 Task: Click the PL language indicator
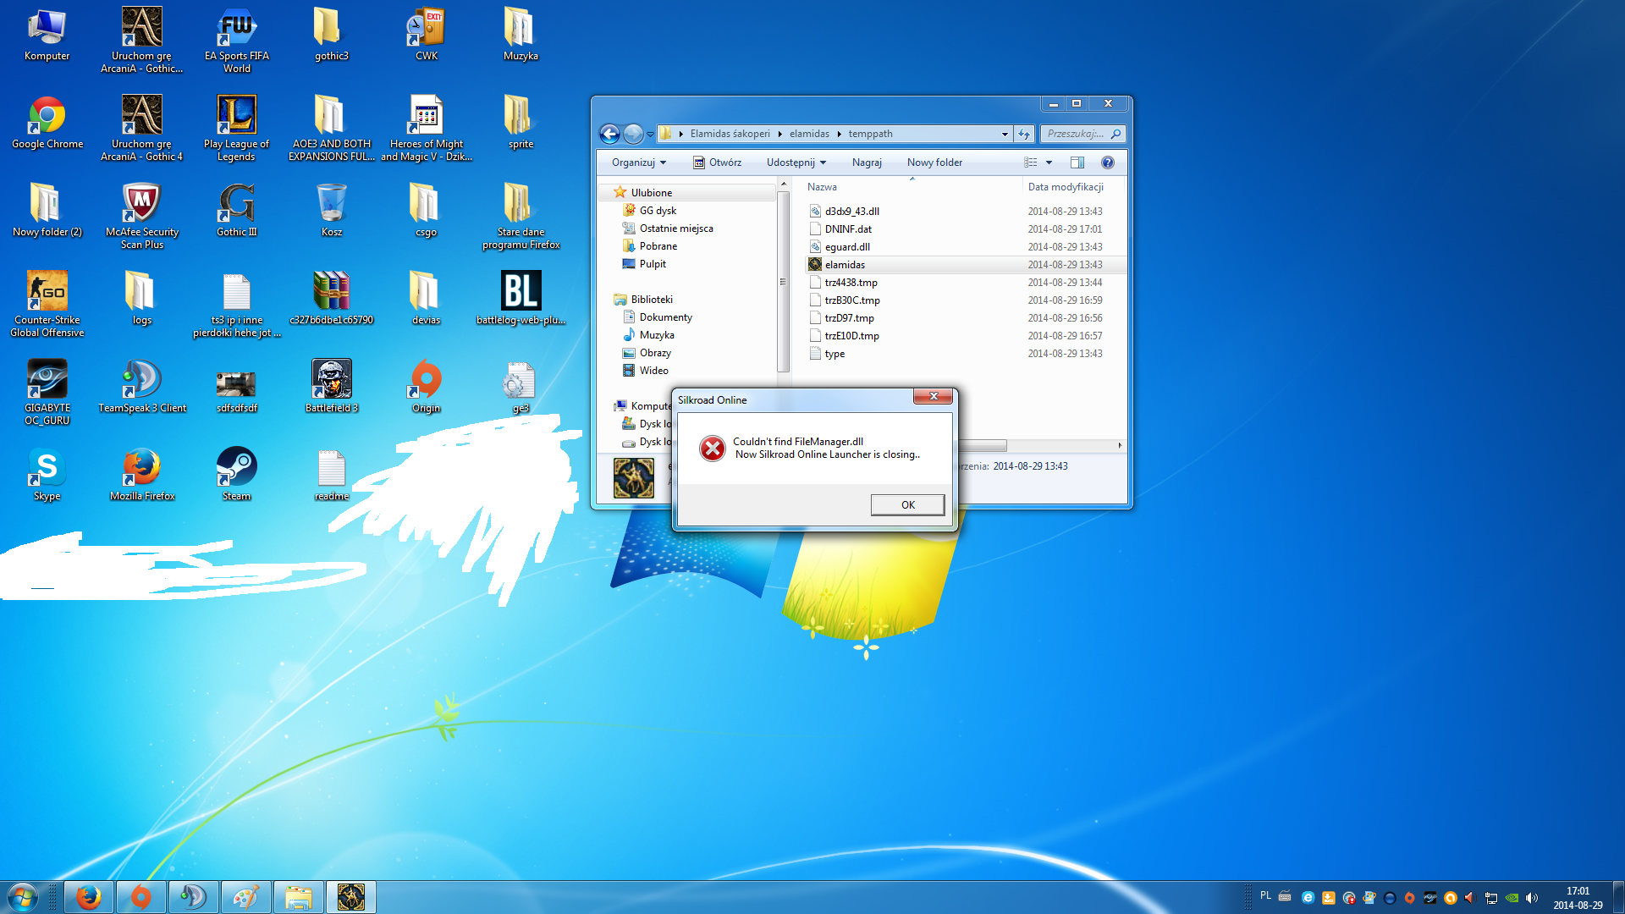click(1265, 895)
